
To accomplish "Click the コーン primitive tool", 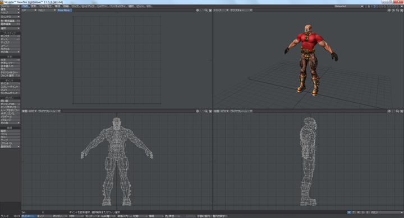I will pyautogui.click(x=10, y=46).
